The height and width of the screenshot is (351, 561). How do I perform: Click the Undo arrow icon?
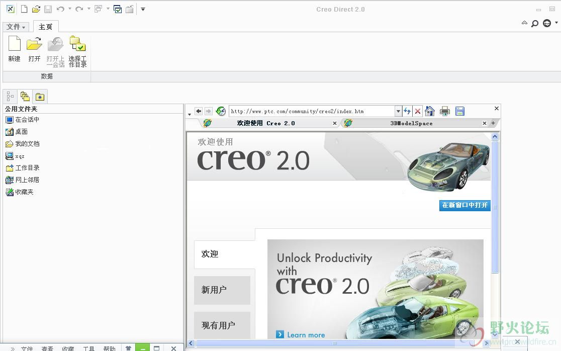tap(60, 9)
